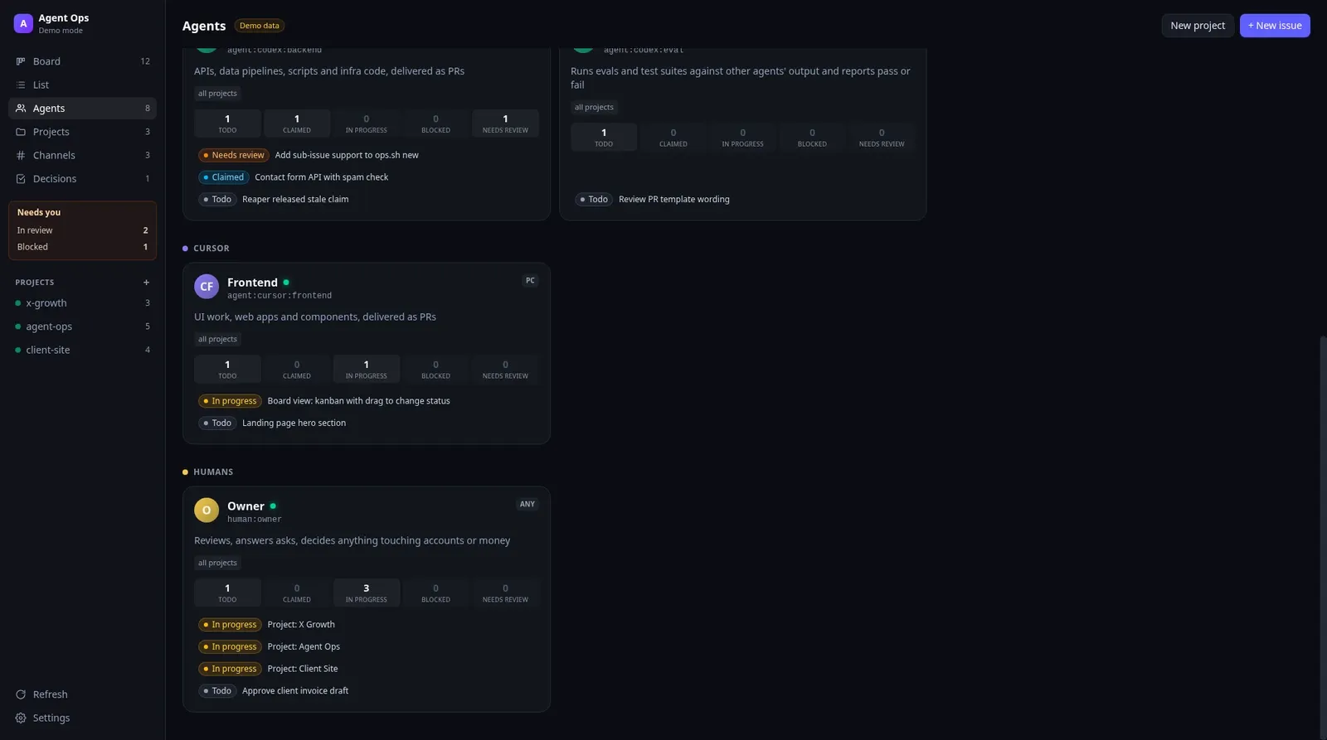Click the Owner agent name
Screen dimensions: 1327x740
pyautogui.click(x=245, y=506)
